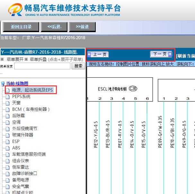
Task: Click page icon beside ESP
Action: pos(8,142)
